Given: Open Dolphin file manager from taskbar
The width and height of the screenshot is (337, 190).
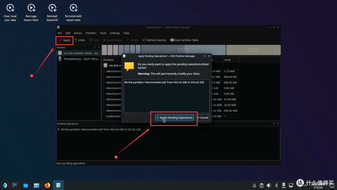Looking at the screenshot, I should pos(37,185).
